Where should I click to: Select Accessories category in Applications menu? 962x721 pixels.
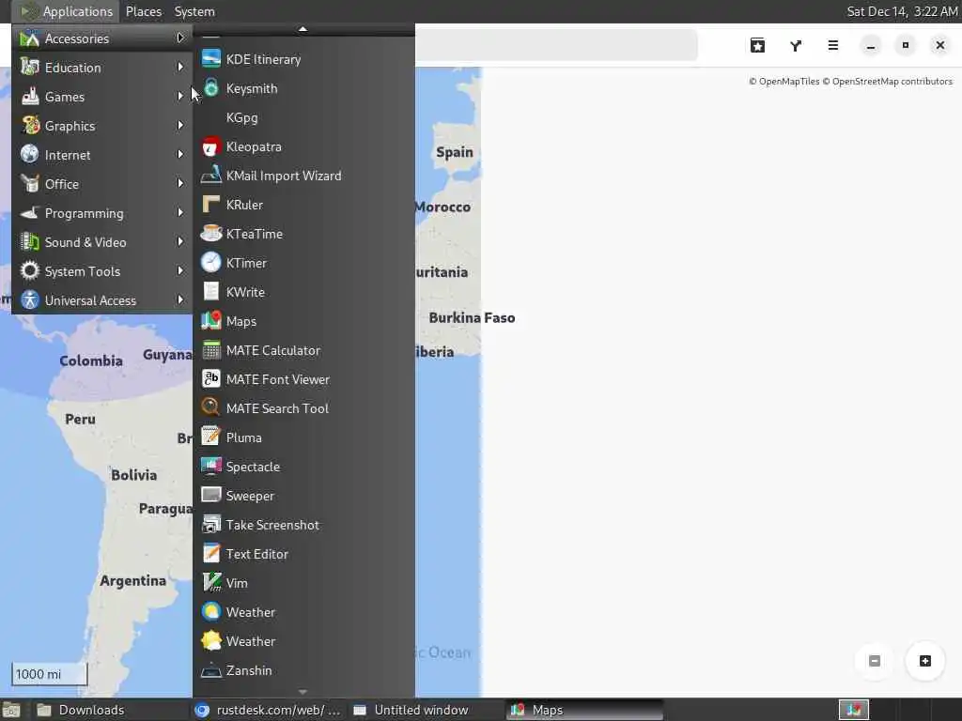101,38
